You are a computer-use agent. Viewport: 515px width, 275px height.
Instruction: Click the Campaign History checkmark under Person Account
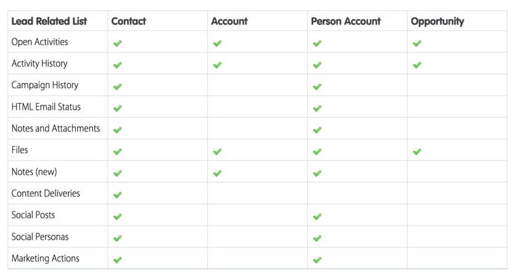tap(317, 86)
